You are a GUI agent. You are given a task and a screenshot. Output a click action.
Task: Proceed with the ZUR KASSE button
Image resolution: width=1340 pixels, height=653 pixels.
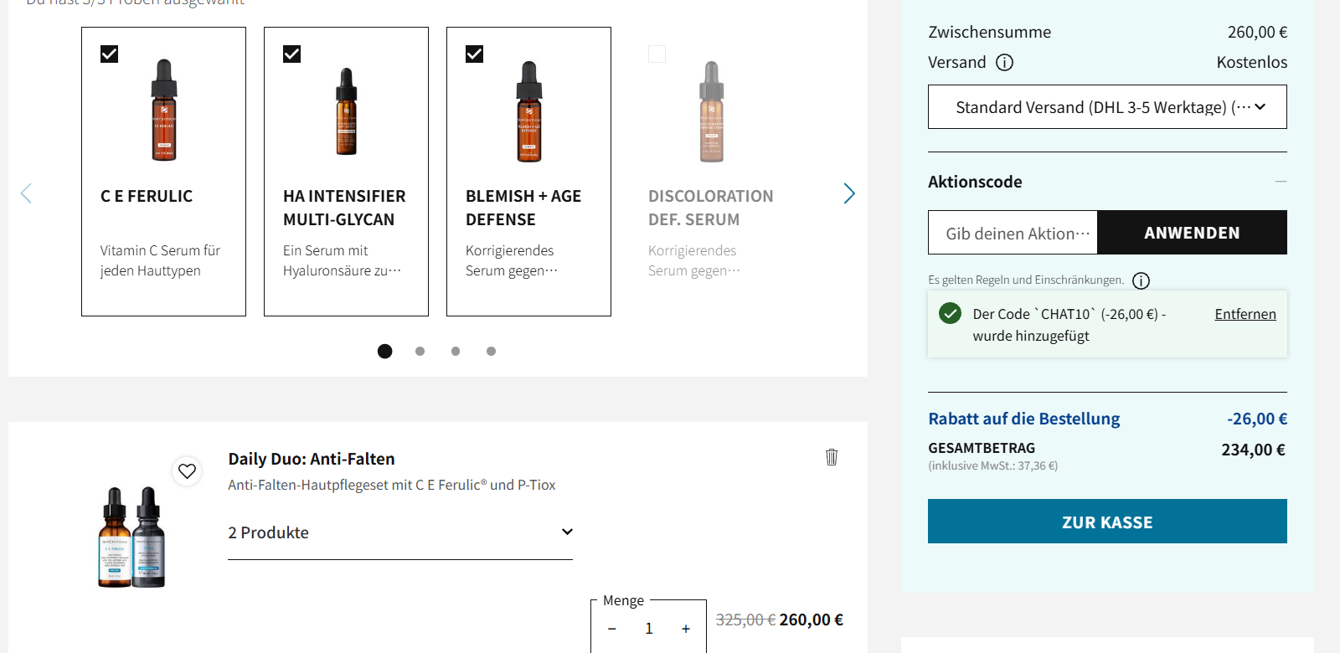[x=1107, y=522]
